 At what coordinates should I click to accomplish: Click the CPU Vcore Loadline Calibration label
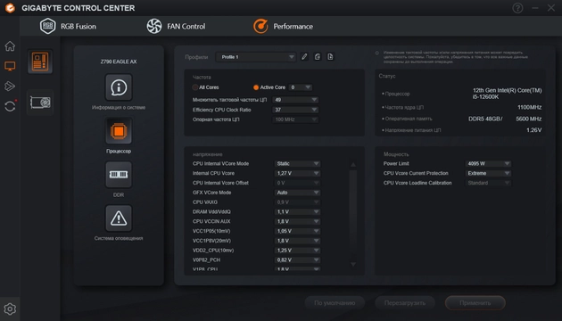pos(417,183)
